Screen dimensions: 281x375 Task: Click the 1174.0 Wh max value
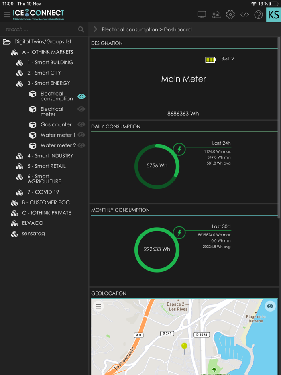(217, 151)
